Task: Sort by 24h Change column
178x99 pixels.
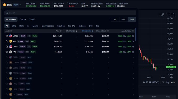Action: point(71,31)
